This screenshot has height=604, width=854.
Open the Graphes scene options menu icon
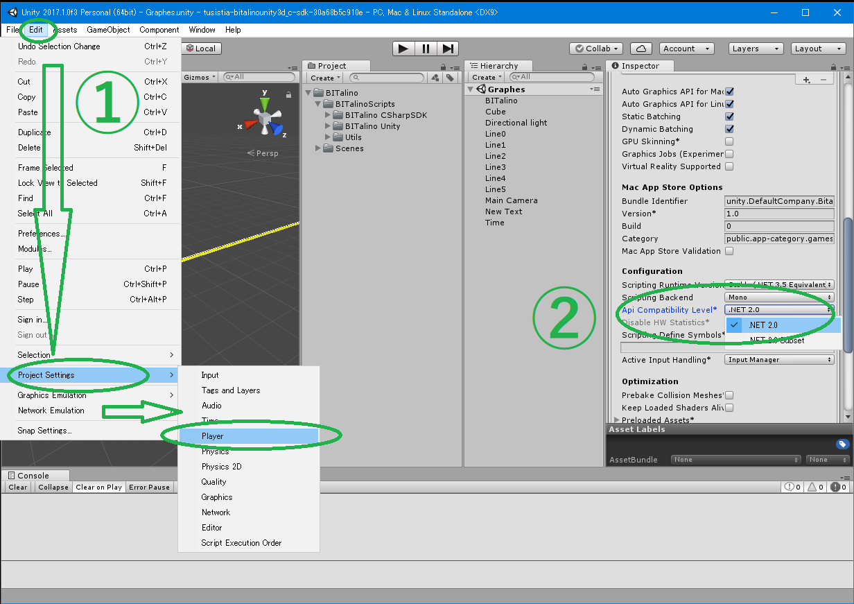[x=595, y=89]
